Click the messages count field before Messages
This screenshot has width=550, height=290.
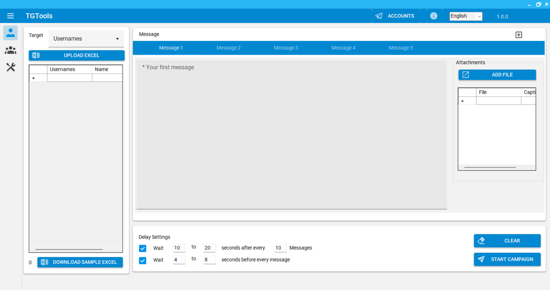[x=280, y=248]
